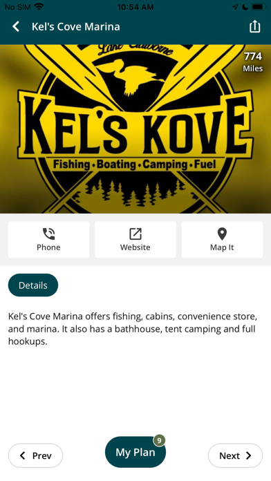The height and width of the screenshot is (481, 271).
Task: Go to next listing with Next
Action: 236,455
